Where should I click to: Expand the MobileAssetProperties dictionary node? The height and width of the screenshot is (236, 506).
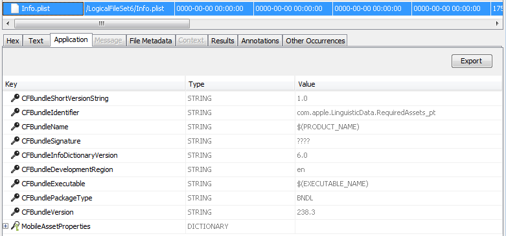click(x=5, y=226)
